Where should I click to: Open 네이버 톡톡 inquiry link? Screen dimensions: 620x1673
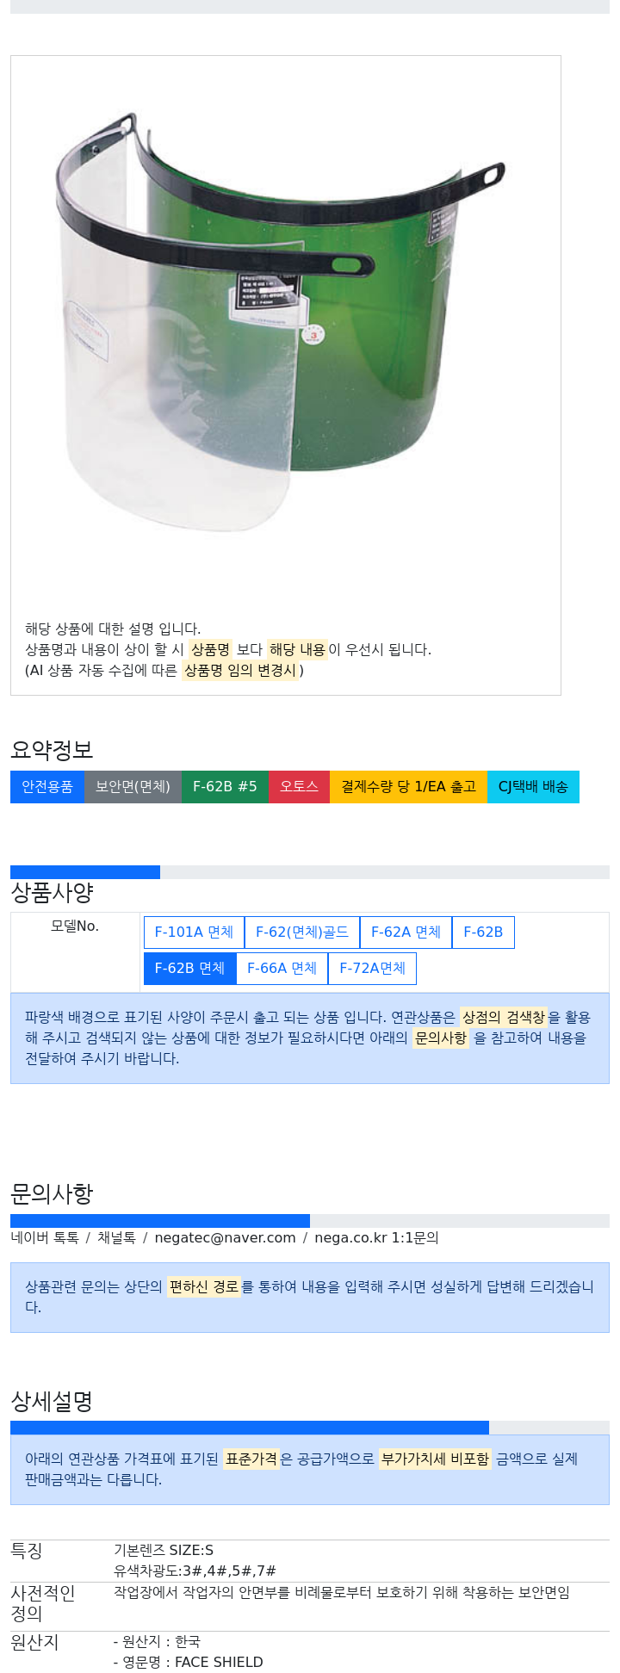pos(45,1237)
